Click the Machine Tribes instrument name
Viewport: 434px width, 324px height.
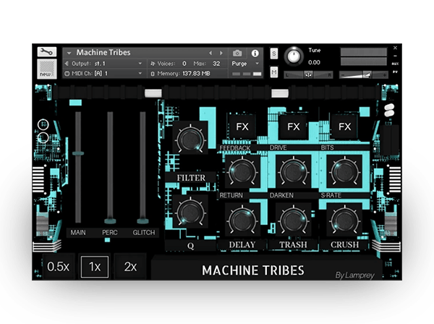(x=103, y=53)
